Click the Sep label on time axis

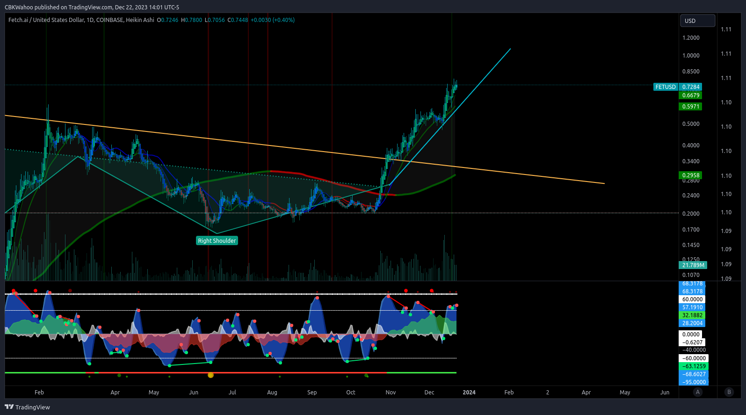click(312, 393)
